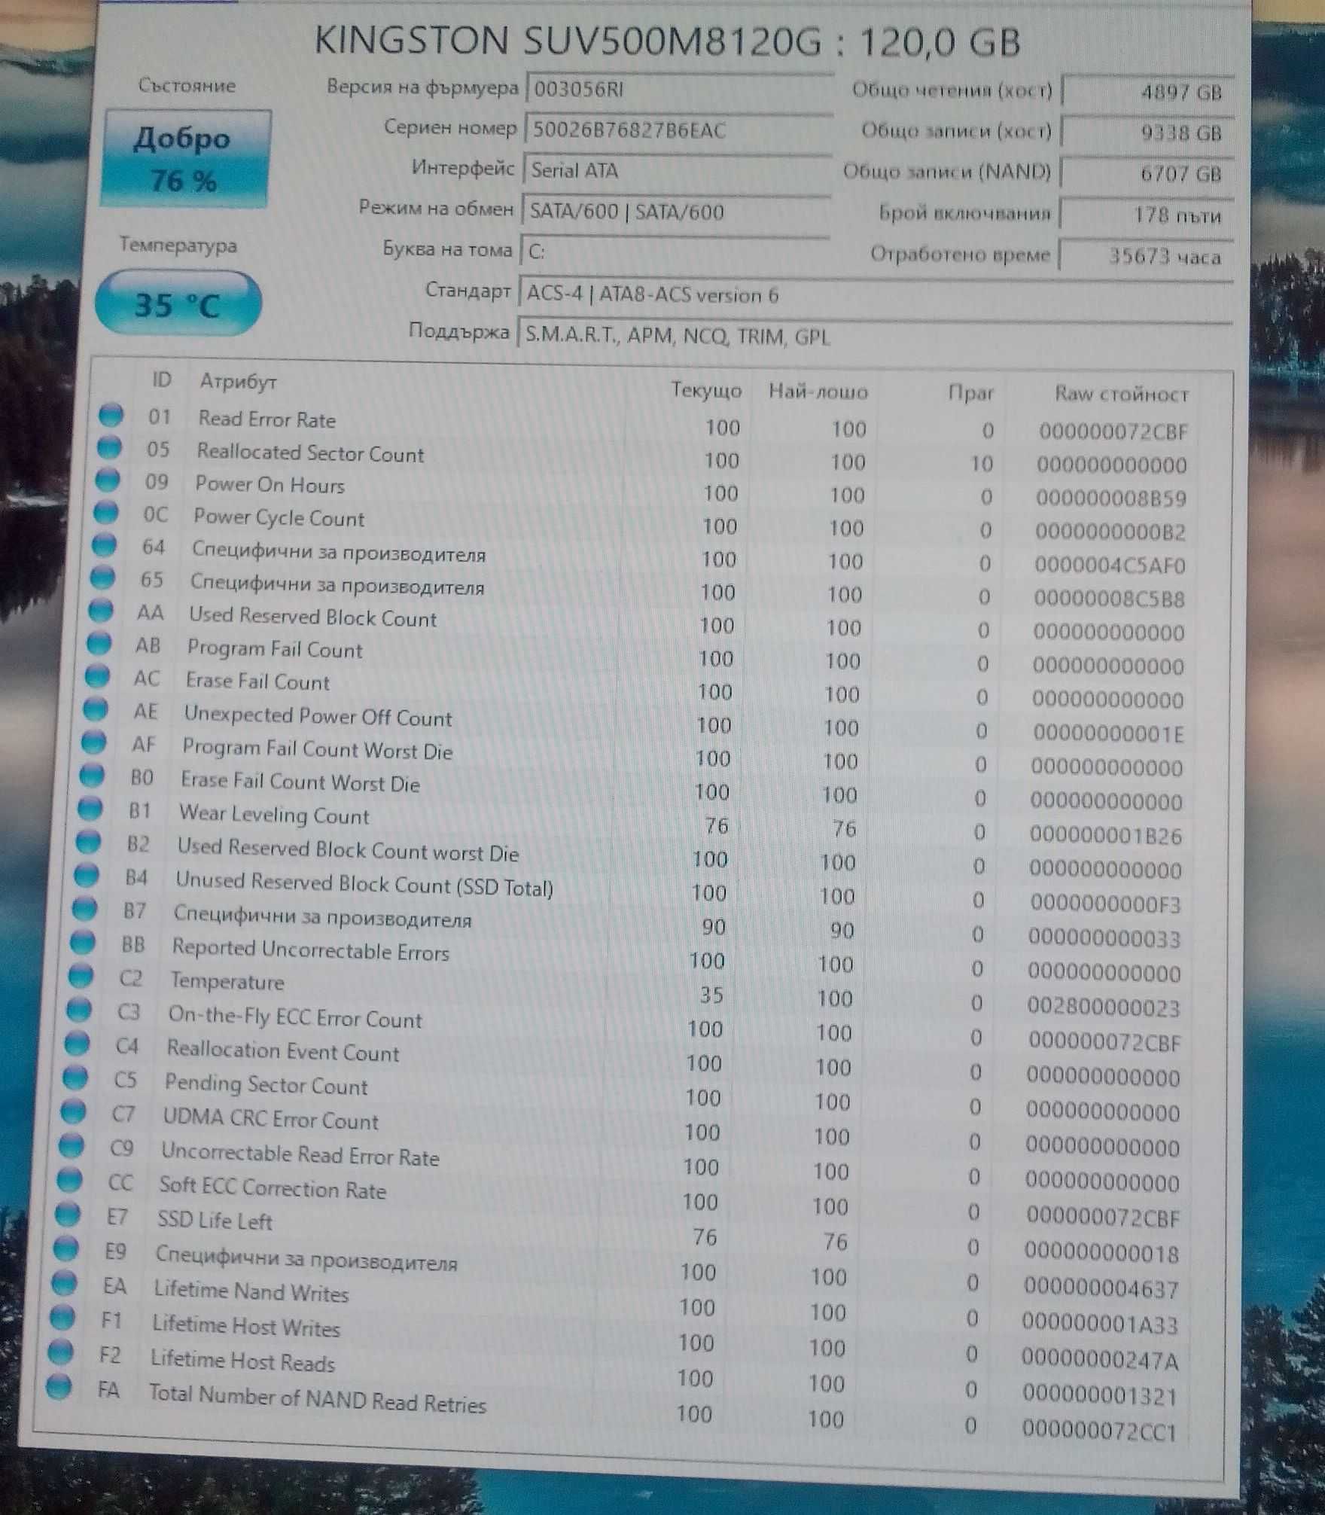This screenshot has height=1515, width=1325.
Task: Click status icon of Pending Sector Count row
Action: (x=75, y=1077)
